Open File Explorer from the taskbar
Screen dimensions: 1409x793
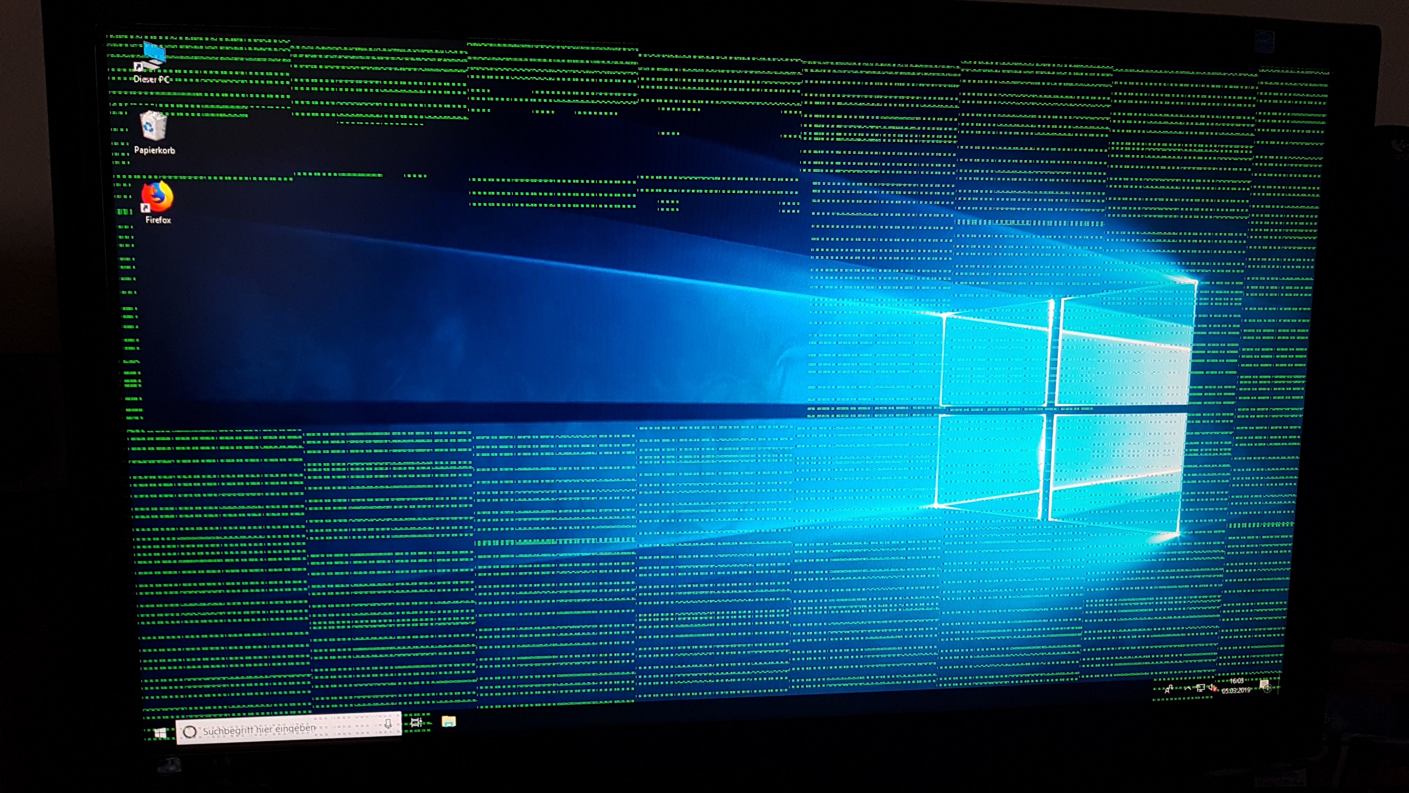point(448,721)
